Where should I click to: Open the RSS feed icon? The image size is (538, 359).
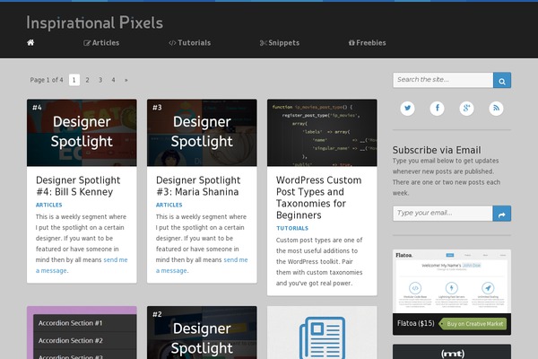point(496,109)
